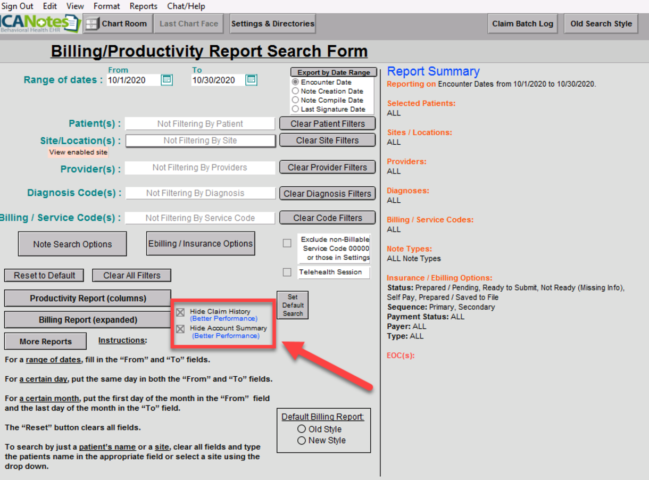Click the View enabled site link
This screenshot has height=480, width=649.
(78, 152)
